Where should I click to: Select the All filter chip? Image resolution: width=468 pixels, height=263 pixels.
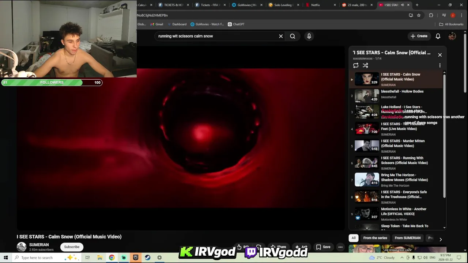(354, 238)
